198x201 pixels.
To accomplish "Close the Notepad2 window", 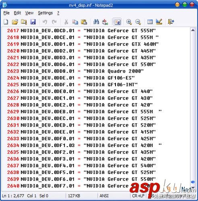I will pos(192,4).
